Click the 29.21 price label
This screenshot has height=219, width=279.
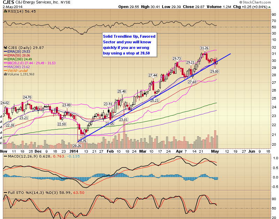click(x=190, y=63)
